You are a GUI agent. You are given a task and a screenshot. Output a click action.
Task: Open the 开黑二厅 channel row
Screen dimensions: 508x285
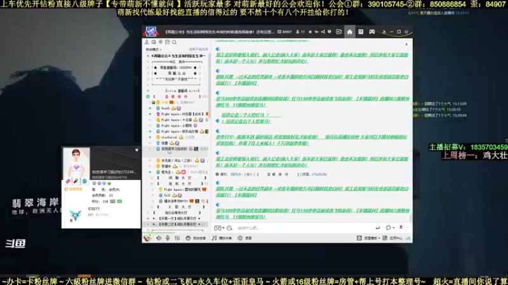178,224
